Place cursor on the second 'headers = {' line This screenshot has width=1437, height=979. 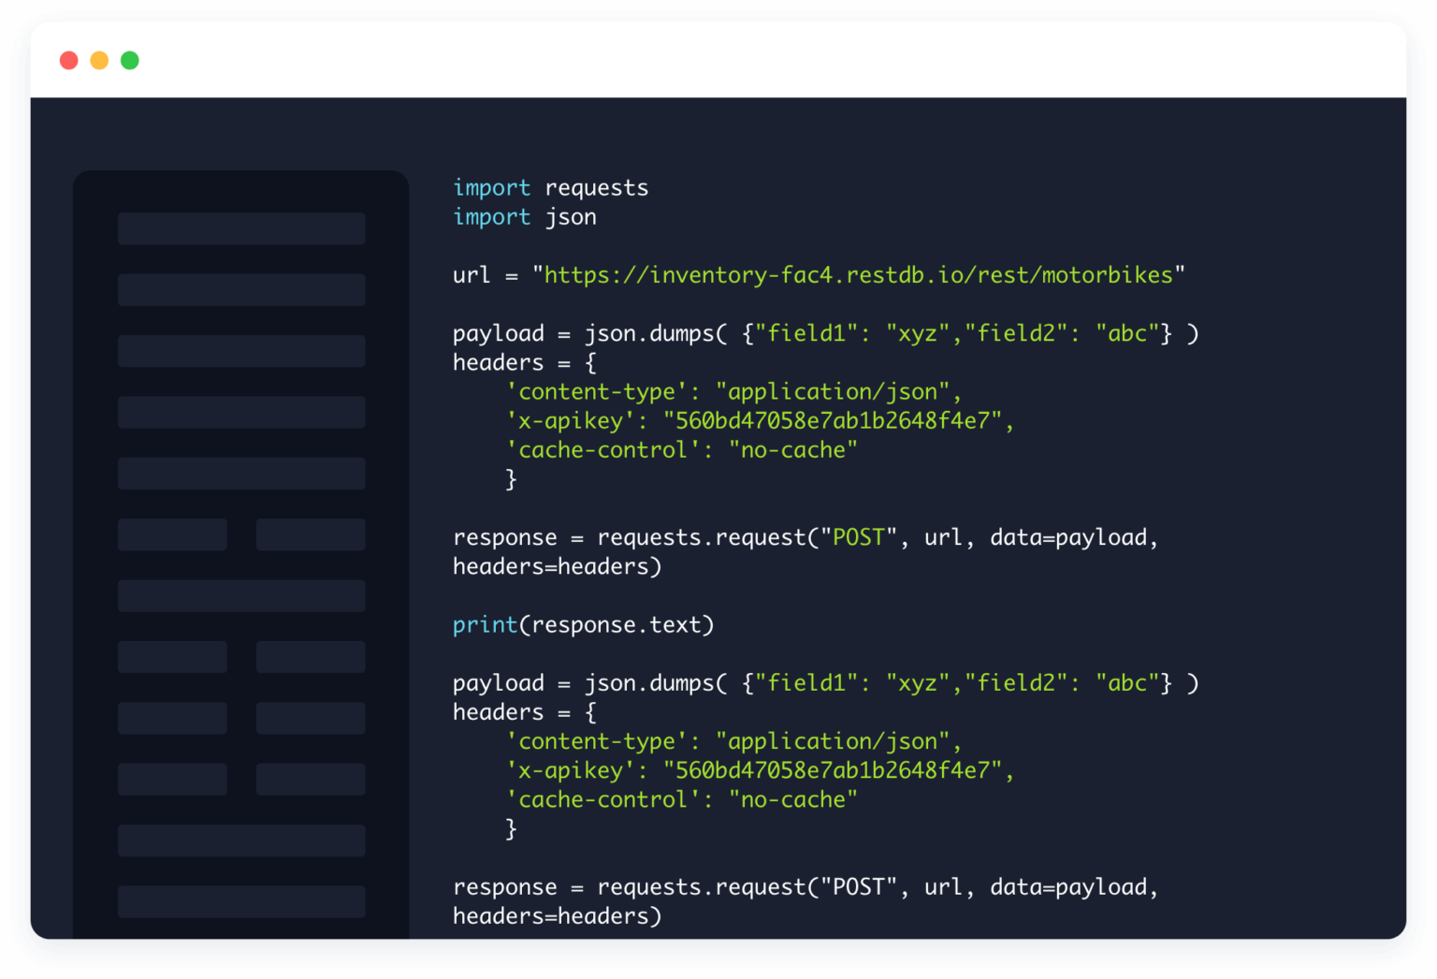524,712
